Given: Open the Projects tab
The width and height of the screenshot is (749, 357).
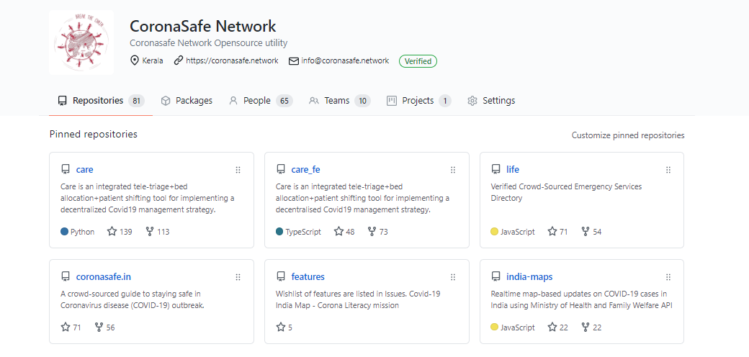Looking at the screenshot, I should (x=419, y=101).
